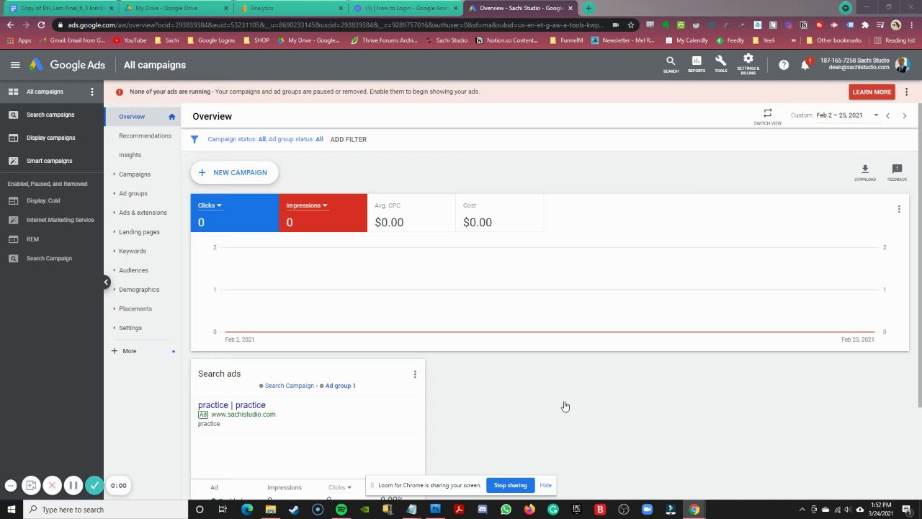Screen dimensions: 922x519
Task: Open the practice | practice ad link
Action: tap(231, 405)
